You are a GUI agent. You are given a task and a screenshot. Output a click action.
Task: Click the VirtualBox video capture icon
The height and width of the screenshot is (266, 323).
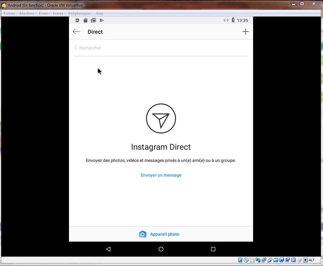287,260
